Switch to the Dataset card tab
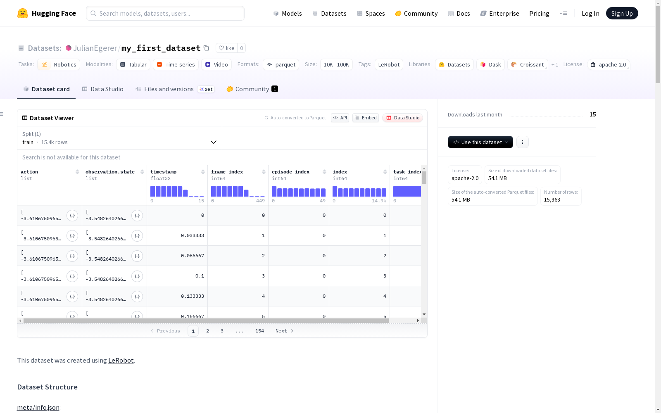The height and width of the screenshot is (413, 661). [46, 89]
